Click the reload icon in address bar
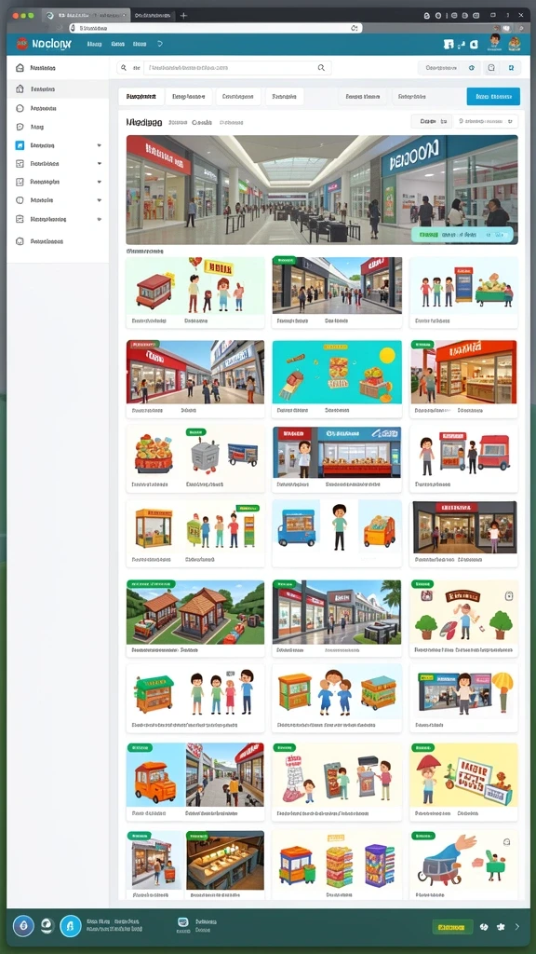The height and width of the screenshot is (954, 536). [x=354, y=28]
